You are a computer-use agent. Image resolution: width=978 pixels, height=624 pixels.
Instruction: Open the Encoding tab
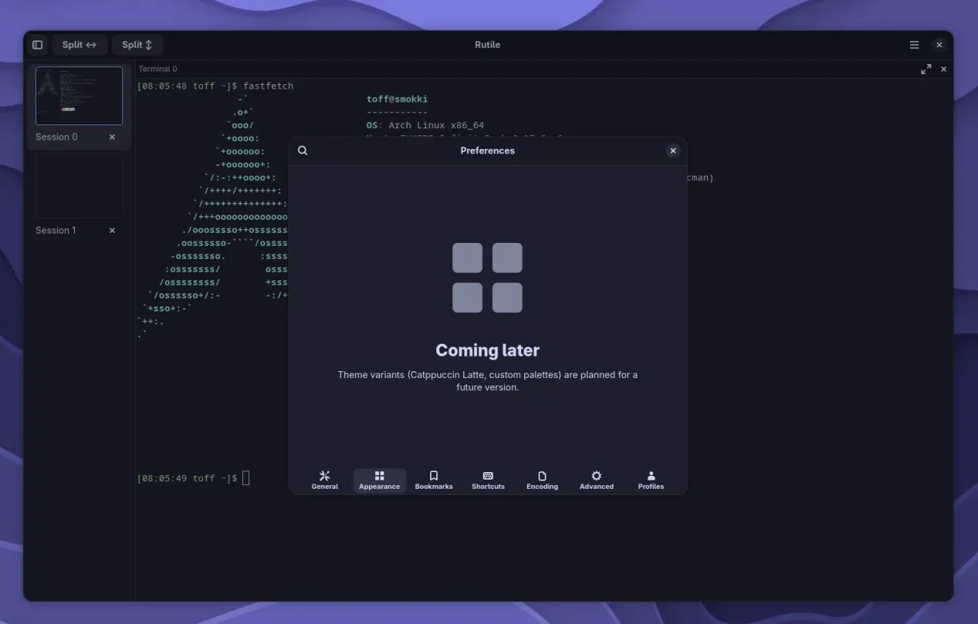542,480
